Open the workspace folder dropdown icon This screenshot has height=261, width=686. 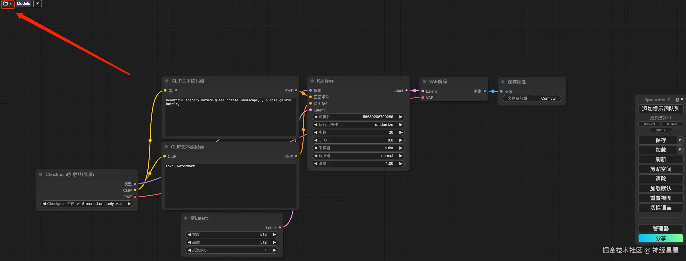(x=8, y=4)
